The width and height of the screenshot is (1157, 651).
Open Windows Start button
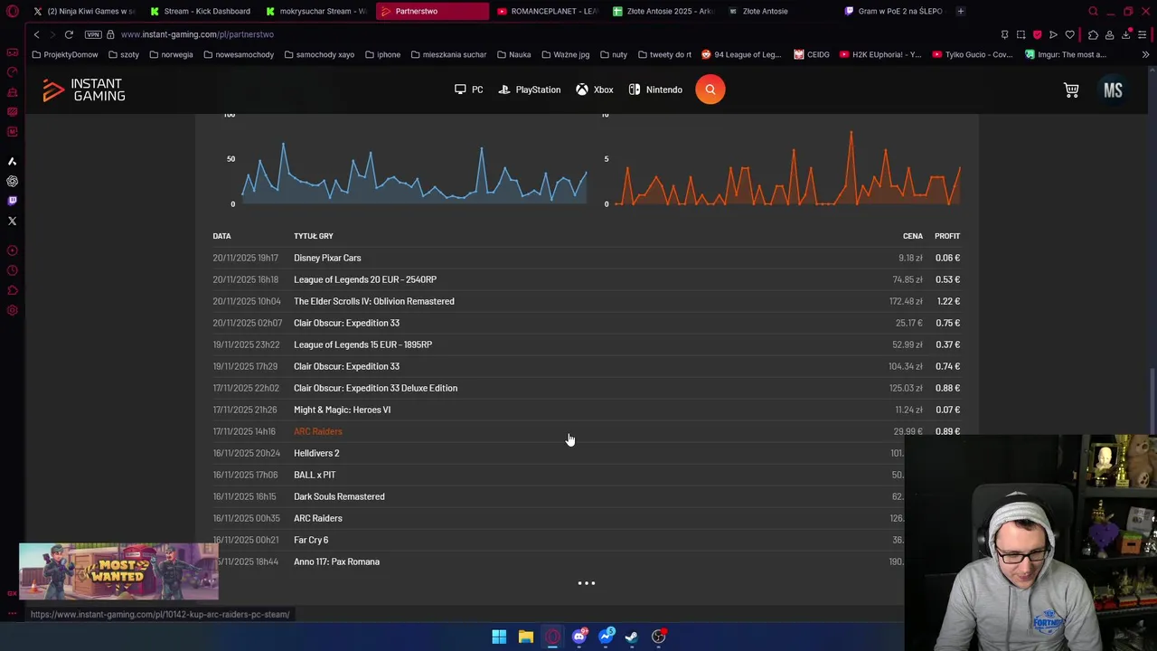pos(499,637)
